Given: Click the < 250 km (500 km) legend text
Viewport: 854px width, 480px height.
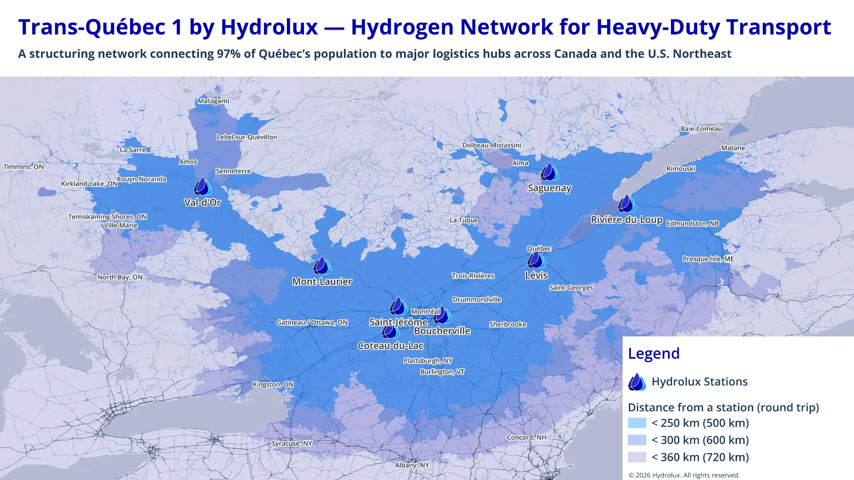Looking at the screenshot, I should [x=700, y=423].
